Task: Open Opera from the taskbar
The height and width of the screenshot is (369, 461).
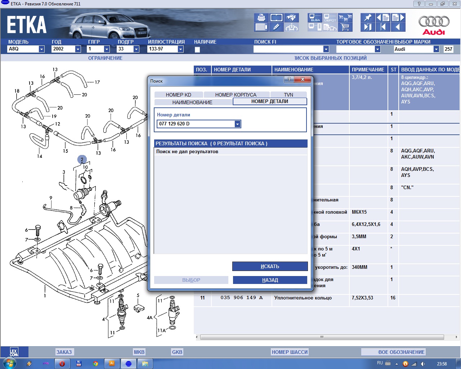Action: pos(62,364)
